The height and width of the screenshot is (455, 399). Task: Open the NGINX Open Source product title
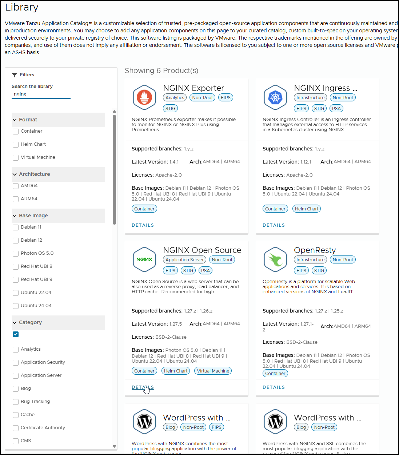(202, 250)
